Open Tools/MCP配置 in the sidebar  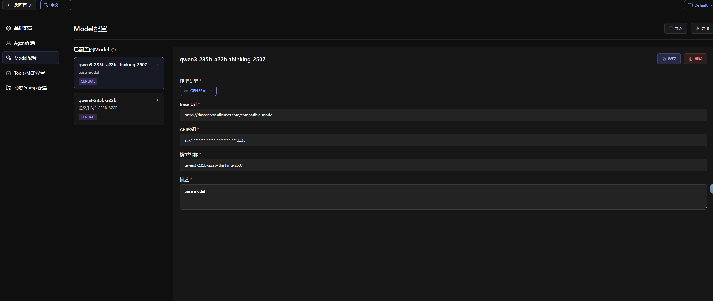(31, 73)
